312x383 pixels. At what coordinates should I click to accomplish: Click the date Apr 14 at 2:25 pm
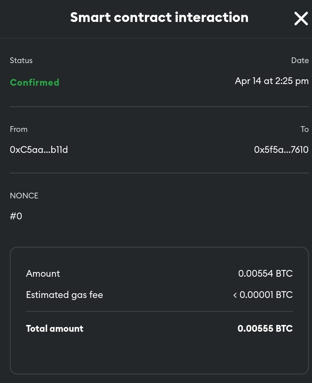tap(272, 81)
